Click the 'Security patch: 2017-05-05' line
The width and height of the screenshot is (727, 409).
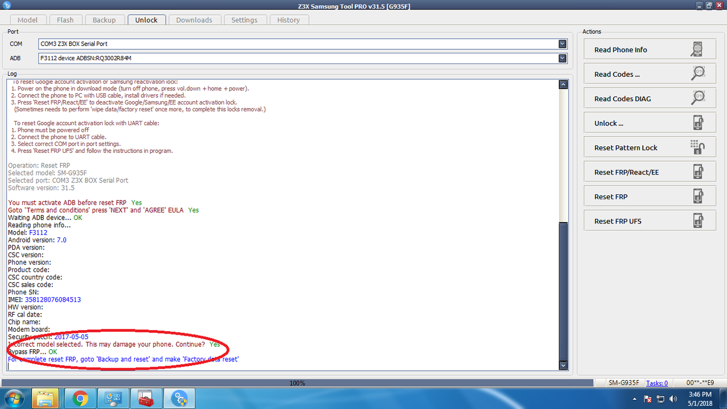(48, 337)
